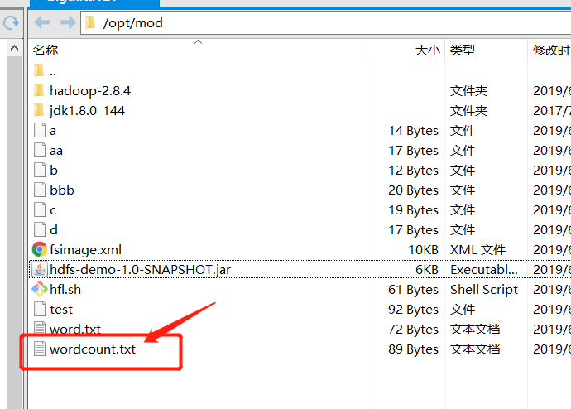Select the file icon of 'b'
The height and width of the screenshot is (409, 571).
pyautogui.click(x=40, y=170)
